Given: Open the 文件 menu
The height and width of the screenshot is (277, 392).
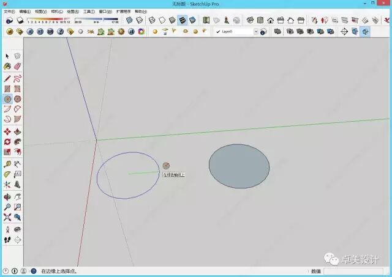Looking at the screenshot, I should [x=9, y=12].
